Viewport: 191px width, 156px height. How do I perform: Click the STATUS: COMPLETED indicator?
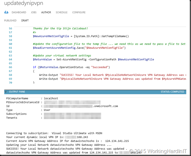pyautogui.click(x=172, y=92)
